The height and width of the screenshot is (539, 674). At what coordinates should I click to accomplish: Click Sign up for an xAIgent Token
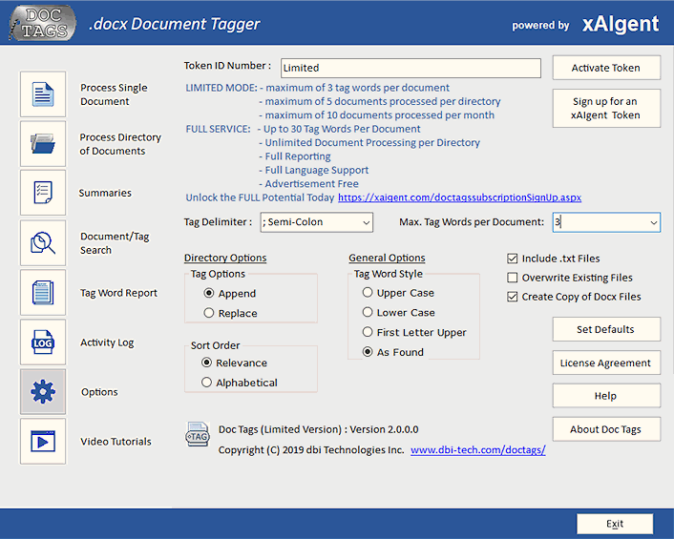tap(606, 108)
